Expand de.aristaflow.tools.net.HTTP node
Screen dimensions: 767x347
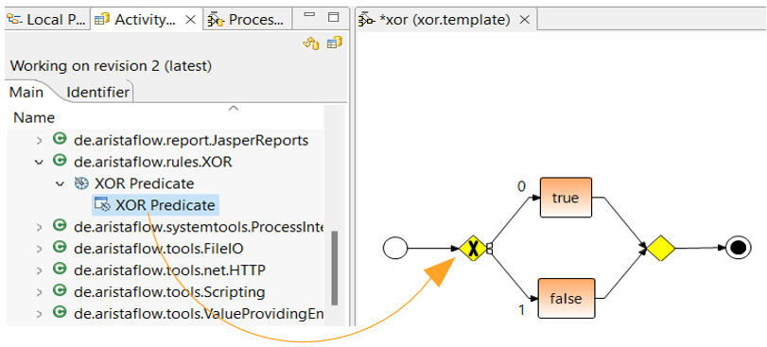[x=39, y=270]
